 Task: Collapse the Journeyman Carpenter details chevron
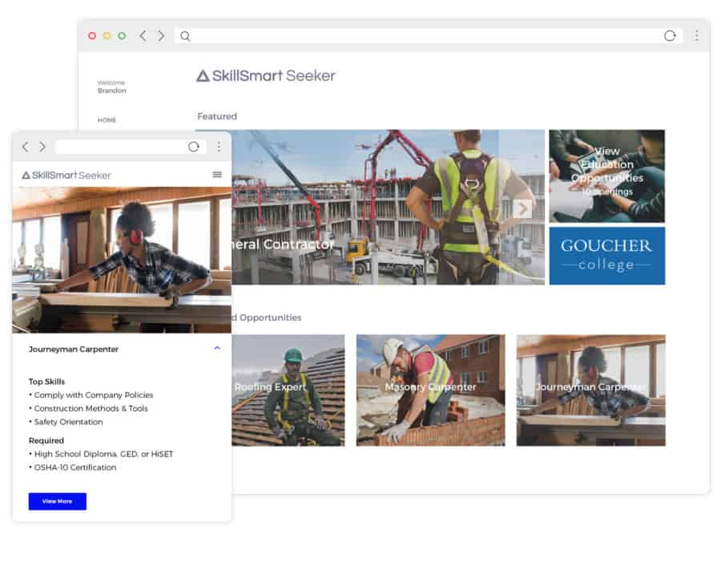tap(217, 349)
